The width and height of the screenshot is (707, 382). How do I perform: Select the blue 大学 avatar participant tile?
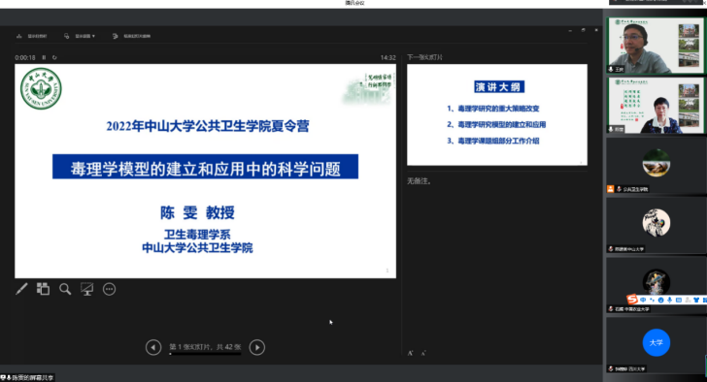click(x=656, y=343)
